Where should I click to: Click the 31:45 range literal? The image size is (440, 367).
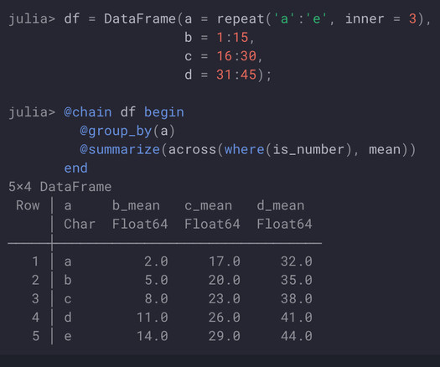[236, 75]
